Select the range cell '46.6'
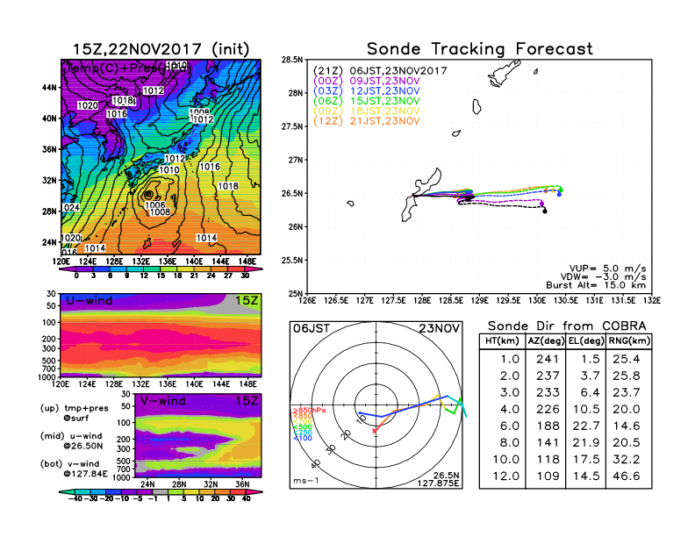The width and height of the screenshot is (695, 537). pos(627,476)
